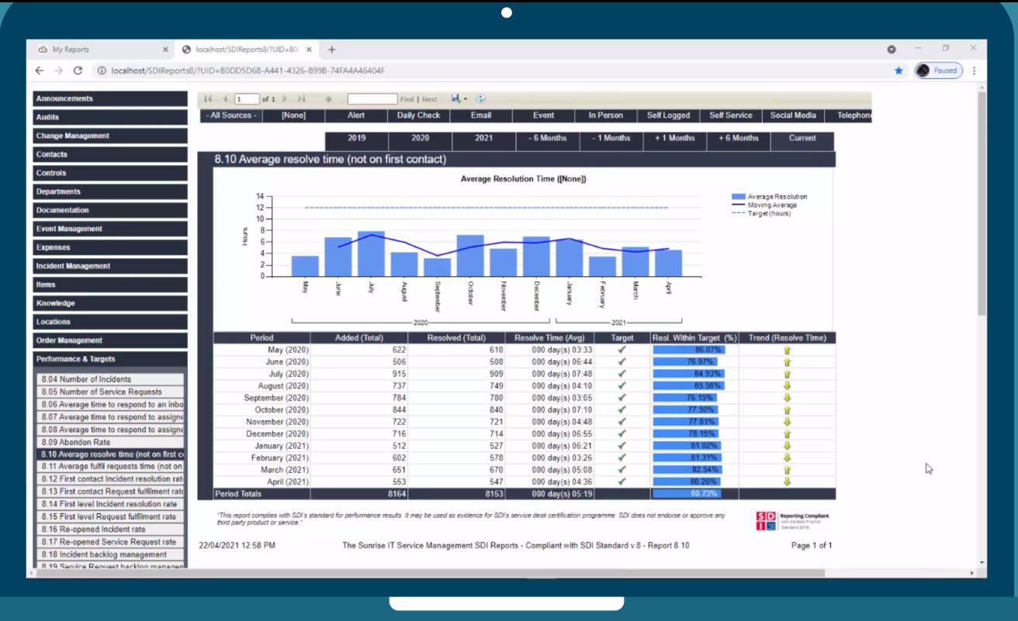
Task: Click the export save disk icon
Action: point(455,98)
